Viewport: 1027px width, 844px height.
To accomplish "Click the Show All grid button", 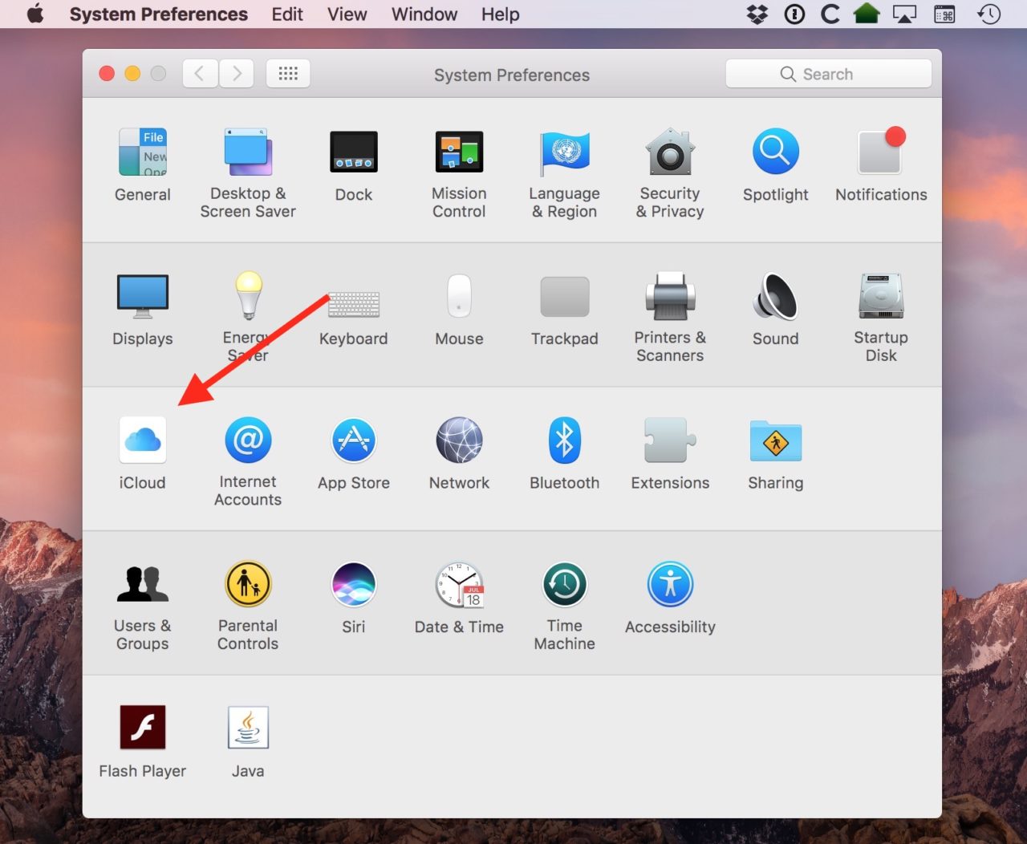I will tap(288, 74).
